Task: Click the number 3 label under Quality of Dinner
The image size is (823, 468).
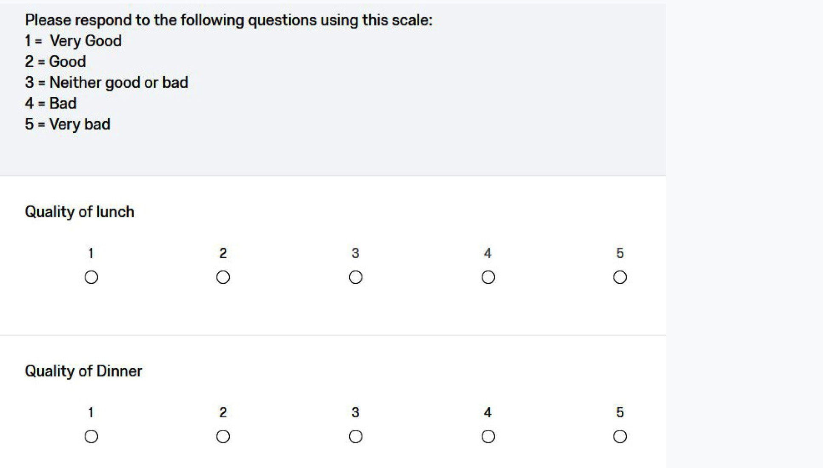Action: point(355,412)
